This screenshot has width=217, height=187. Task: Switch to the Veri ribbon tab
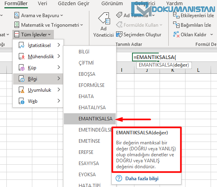42,3
